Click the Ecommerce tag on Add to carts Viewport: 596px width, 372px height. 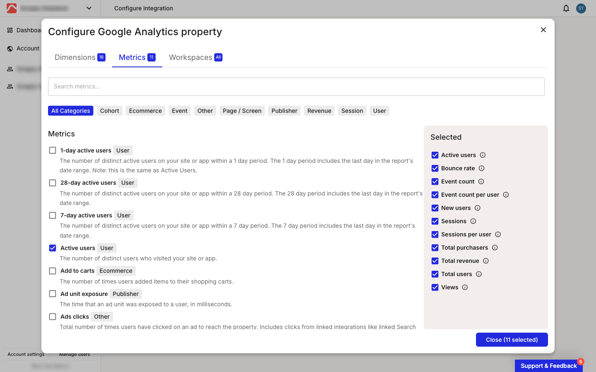tap(116, 271)
